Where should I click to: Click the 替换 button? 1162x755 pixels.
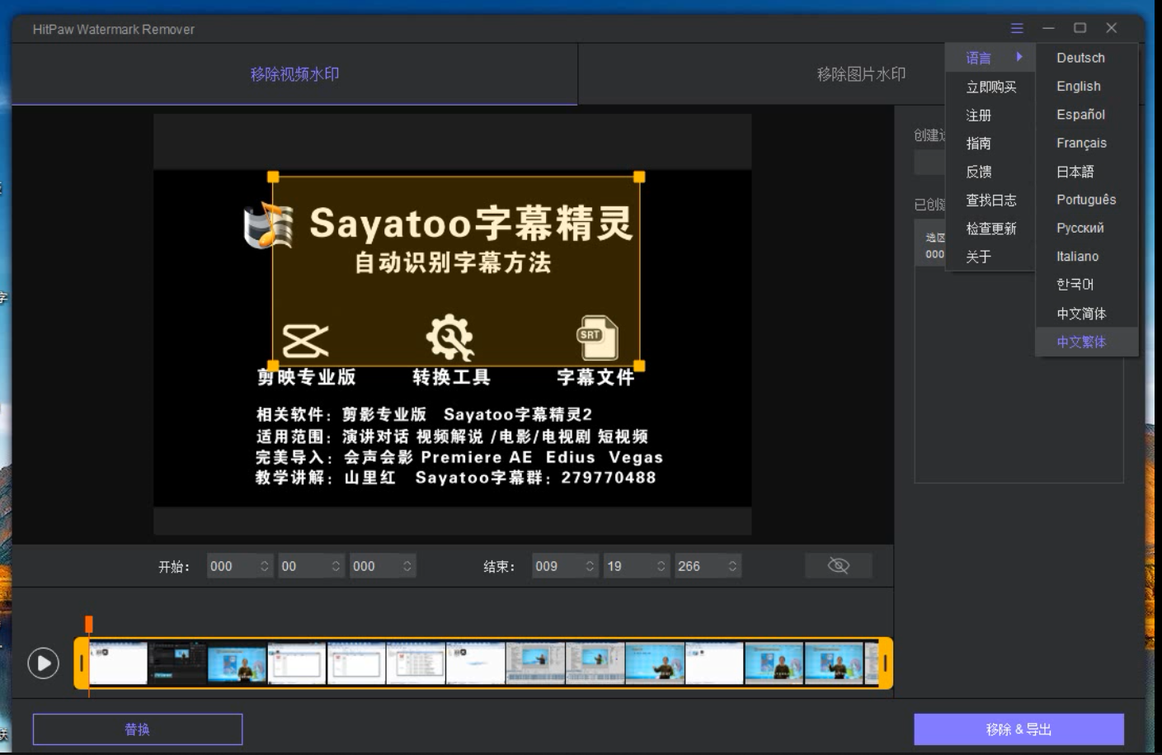pos(138,729)
